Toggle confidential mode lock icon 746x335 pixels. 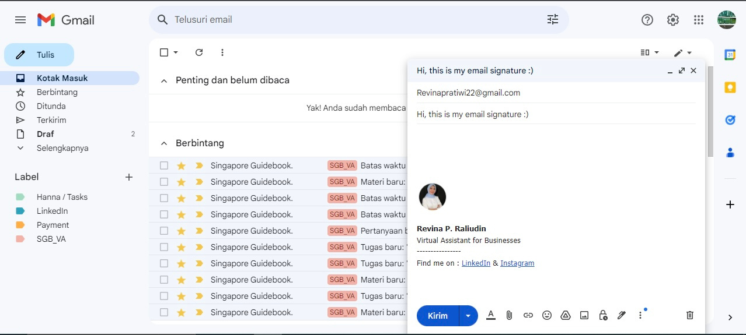tap(603, 315)
